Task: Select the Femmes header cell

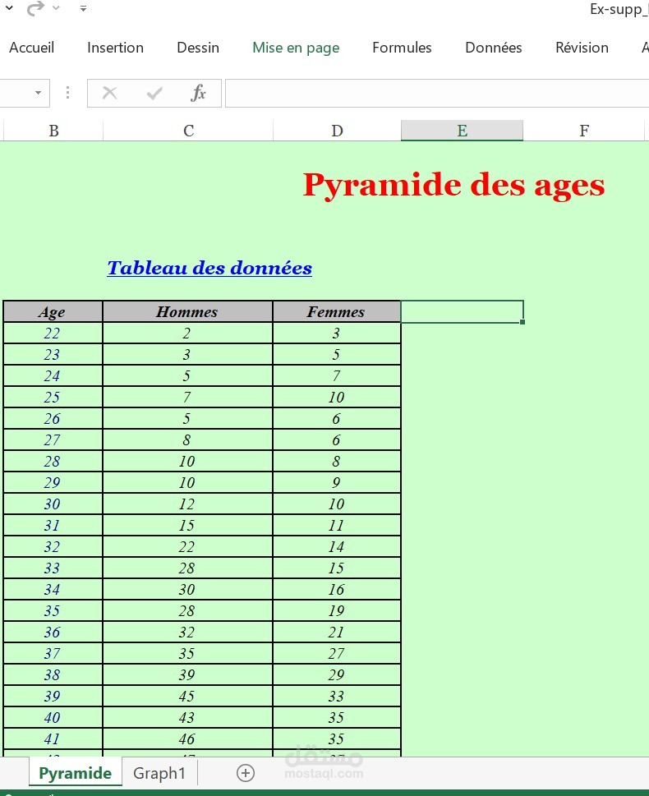Action: click(337, 311)
